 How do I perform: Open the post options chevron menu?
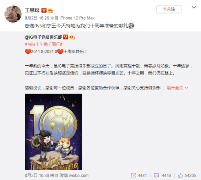[x=194, y=7]
